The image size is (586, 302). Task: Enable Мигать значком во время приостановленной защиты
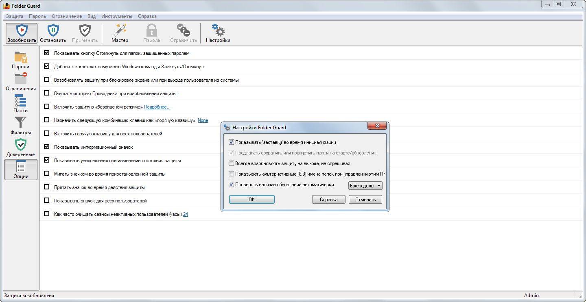pyautogui.click(x=46, y=174)
